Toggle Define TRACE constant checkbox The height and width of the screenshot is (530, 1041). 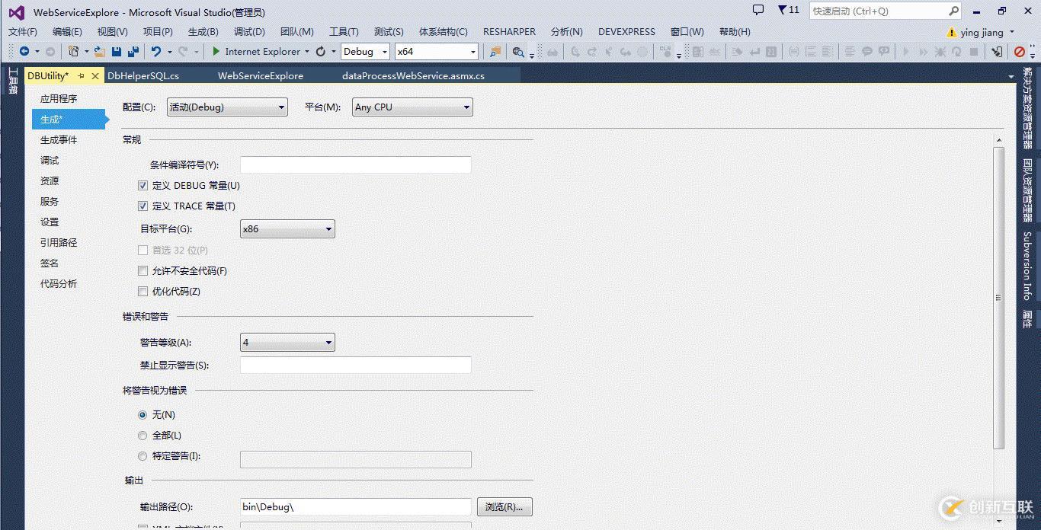pos(143,206)
